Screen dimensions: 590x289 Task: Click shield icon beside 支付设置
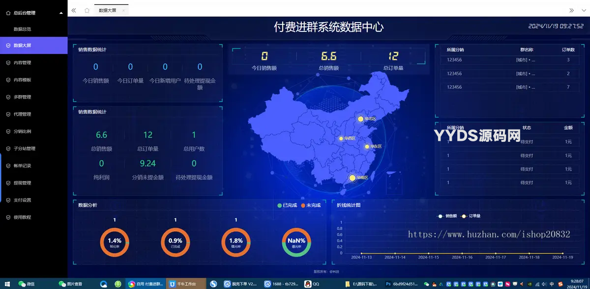coord(8,200)
